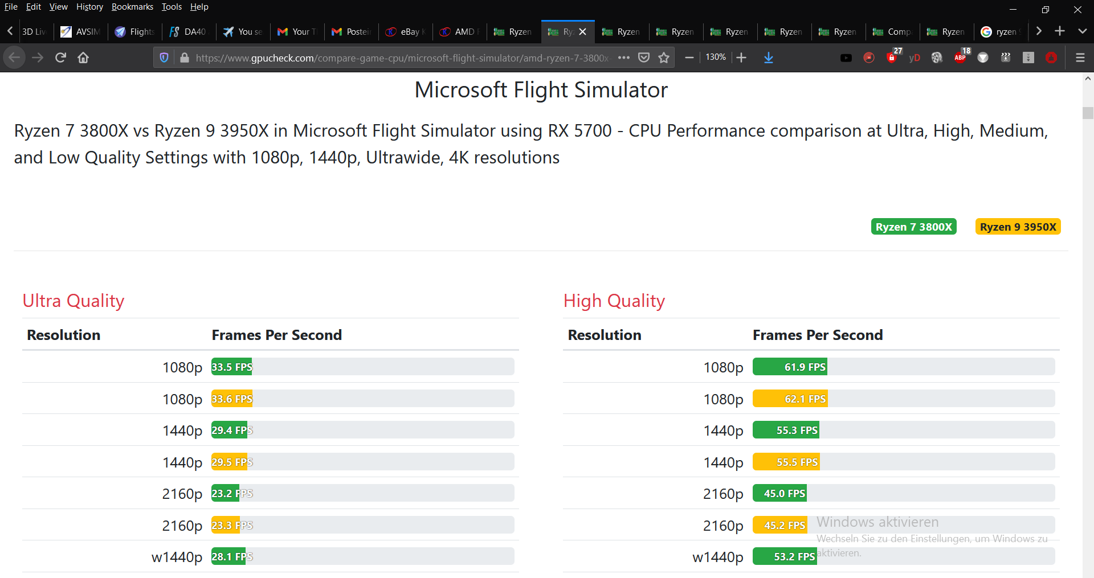Click the address bar URL field

click(x=402, y=58)
